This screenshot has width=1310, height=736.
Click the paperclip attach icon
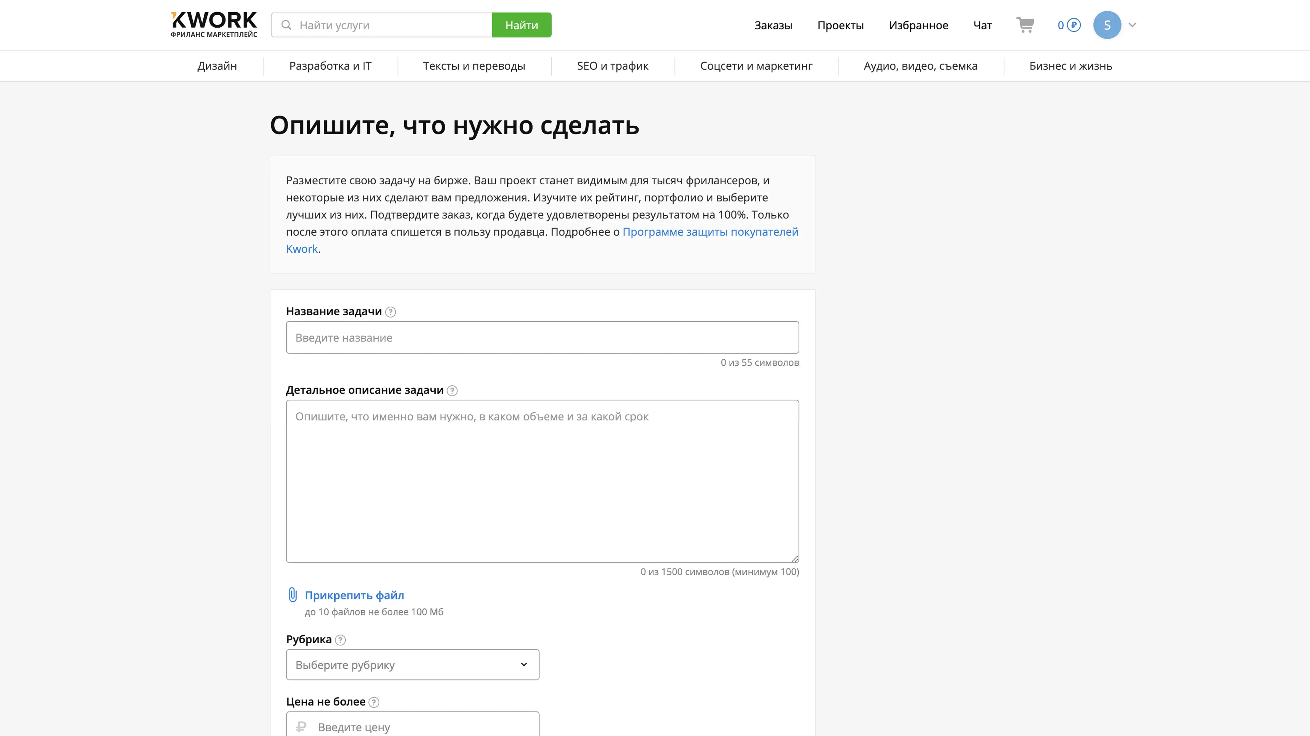click(293, 595)
